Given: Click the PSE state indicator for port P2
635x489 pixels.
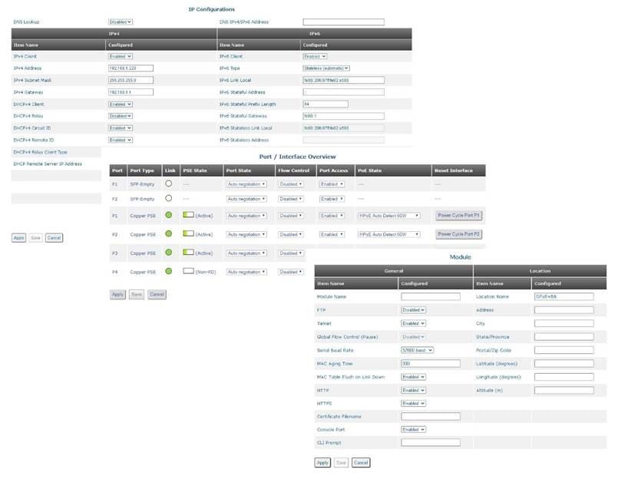Looking at the screenshot, I should pos(188,234).
